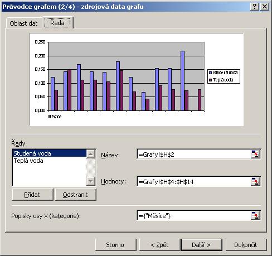The image size is (272, 256).
Task: Click the Studená voda legend marker in chart
Action: pos(211,73)
